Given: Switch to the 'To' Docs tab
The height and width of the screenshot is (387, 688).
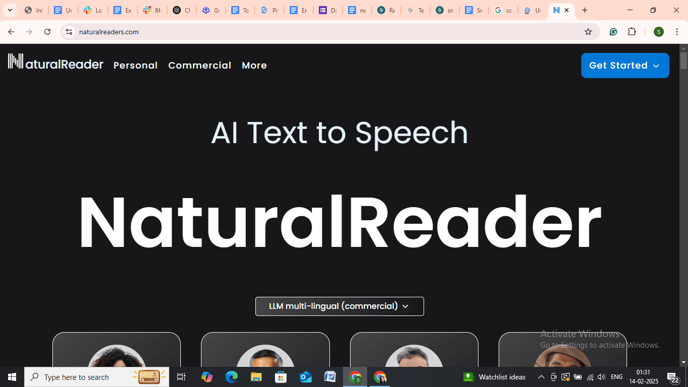Looking at the screenshot, I should [x=240, y=10].
